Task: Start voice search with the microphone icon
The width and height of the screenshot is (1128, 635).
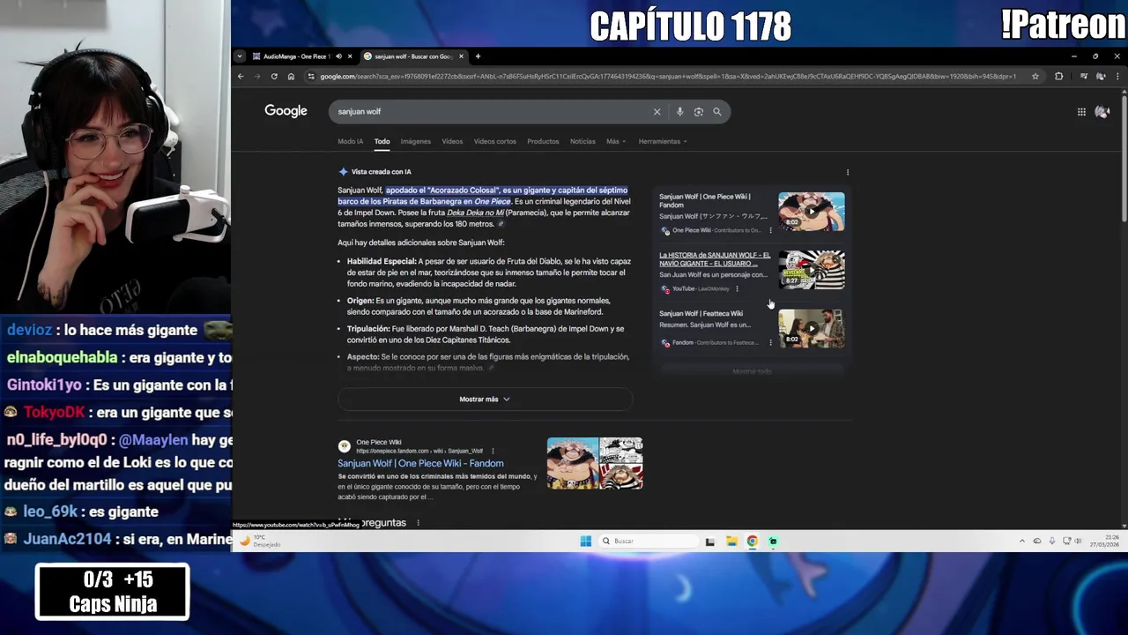Action: (x=679, y=112)
